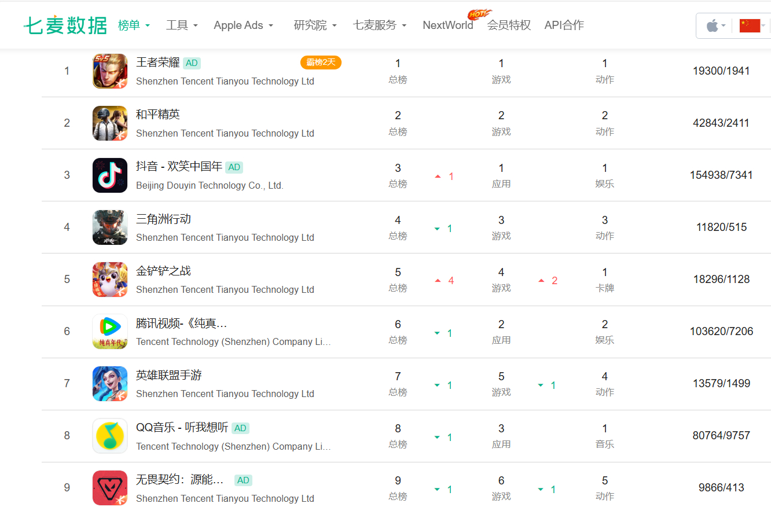Viewport: 771px width, 507px height.
Task: Select the 金铲铲之战 penguin icon
Action: click(x=110, y=280)
